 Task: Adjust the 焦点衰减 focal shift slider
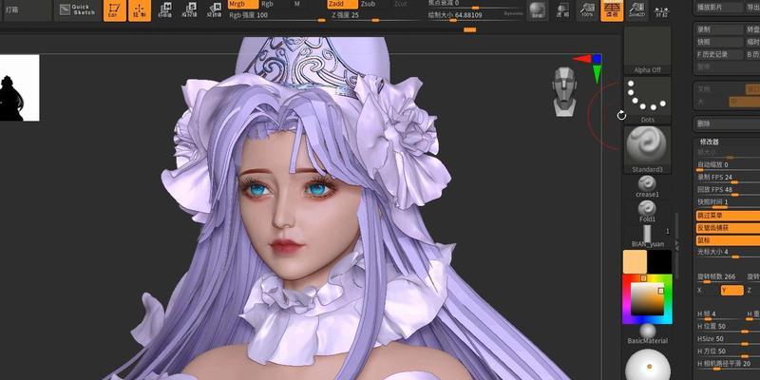click(x=475, y=4)
